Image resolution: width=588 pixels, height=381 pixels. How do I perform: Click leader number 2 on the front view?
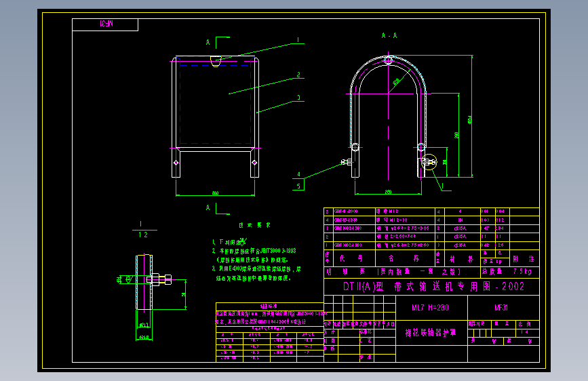(x=298, y=75)
